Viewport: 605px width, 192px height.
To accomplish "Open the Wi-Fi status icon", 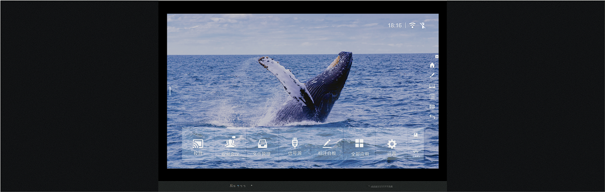I will (x=412, y=25).
